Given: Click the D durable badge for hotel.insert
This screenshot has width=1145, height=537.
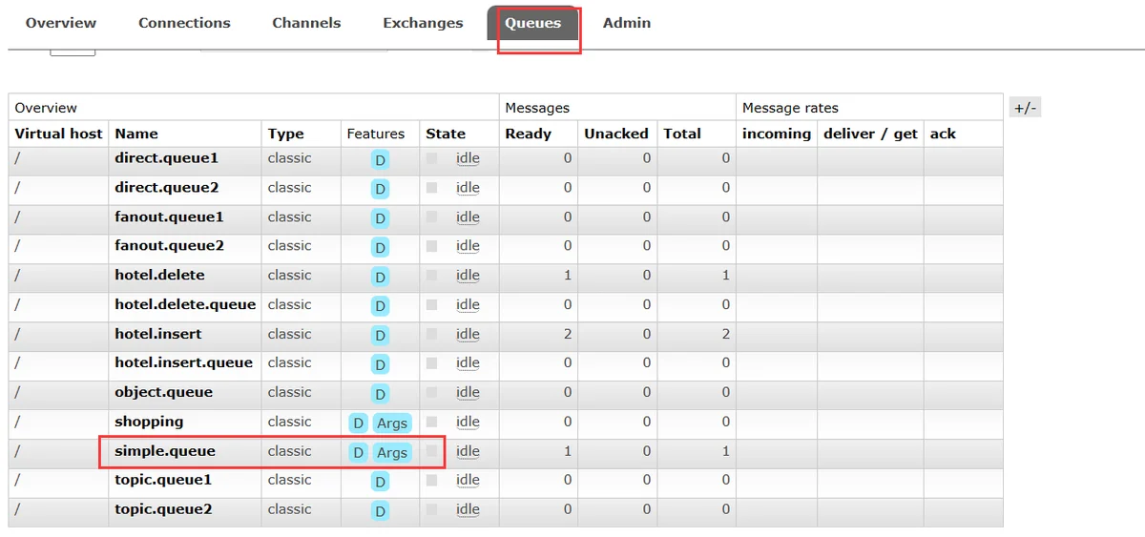Looking at the screenshot, I should tap(380, 336).
